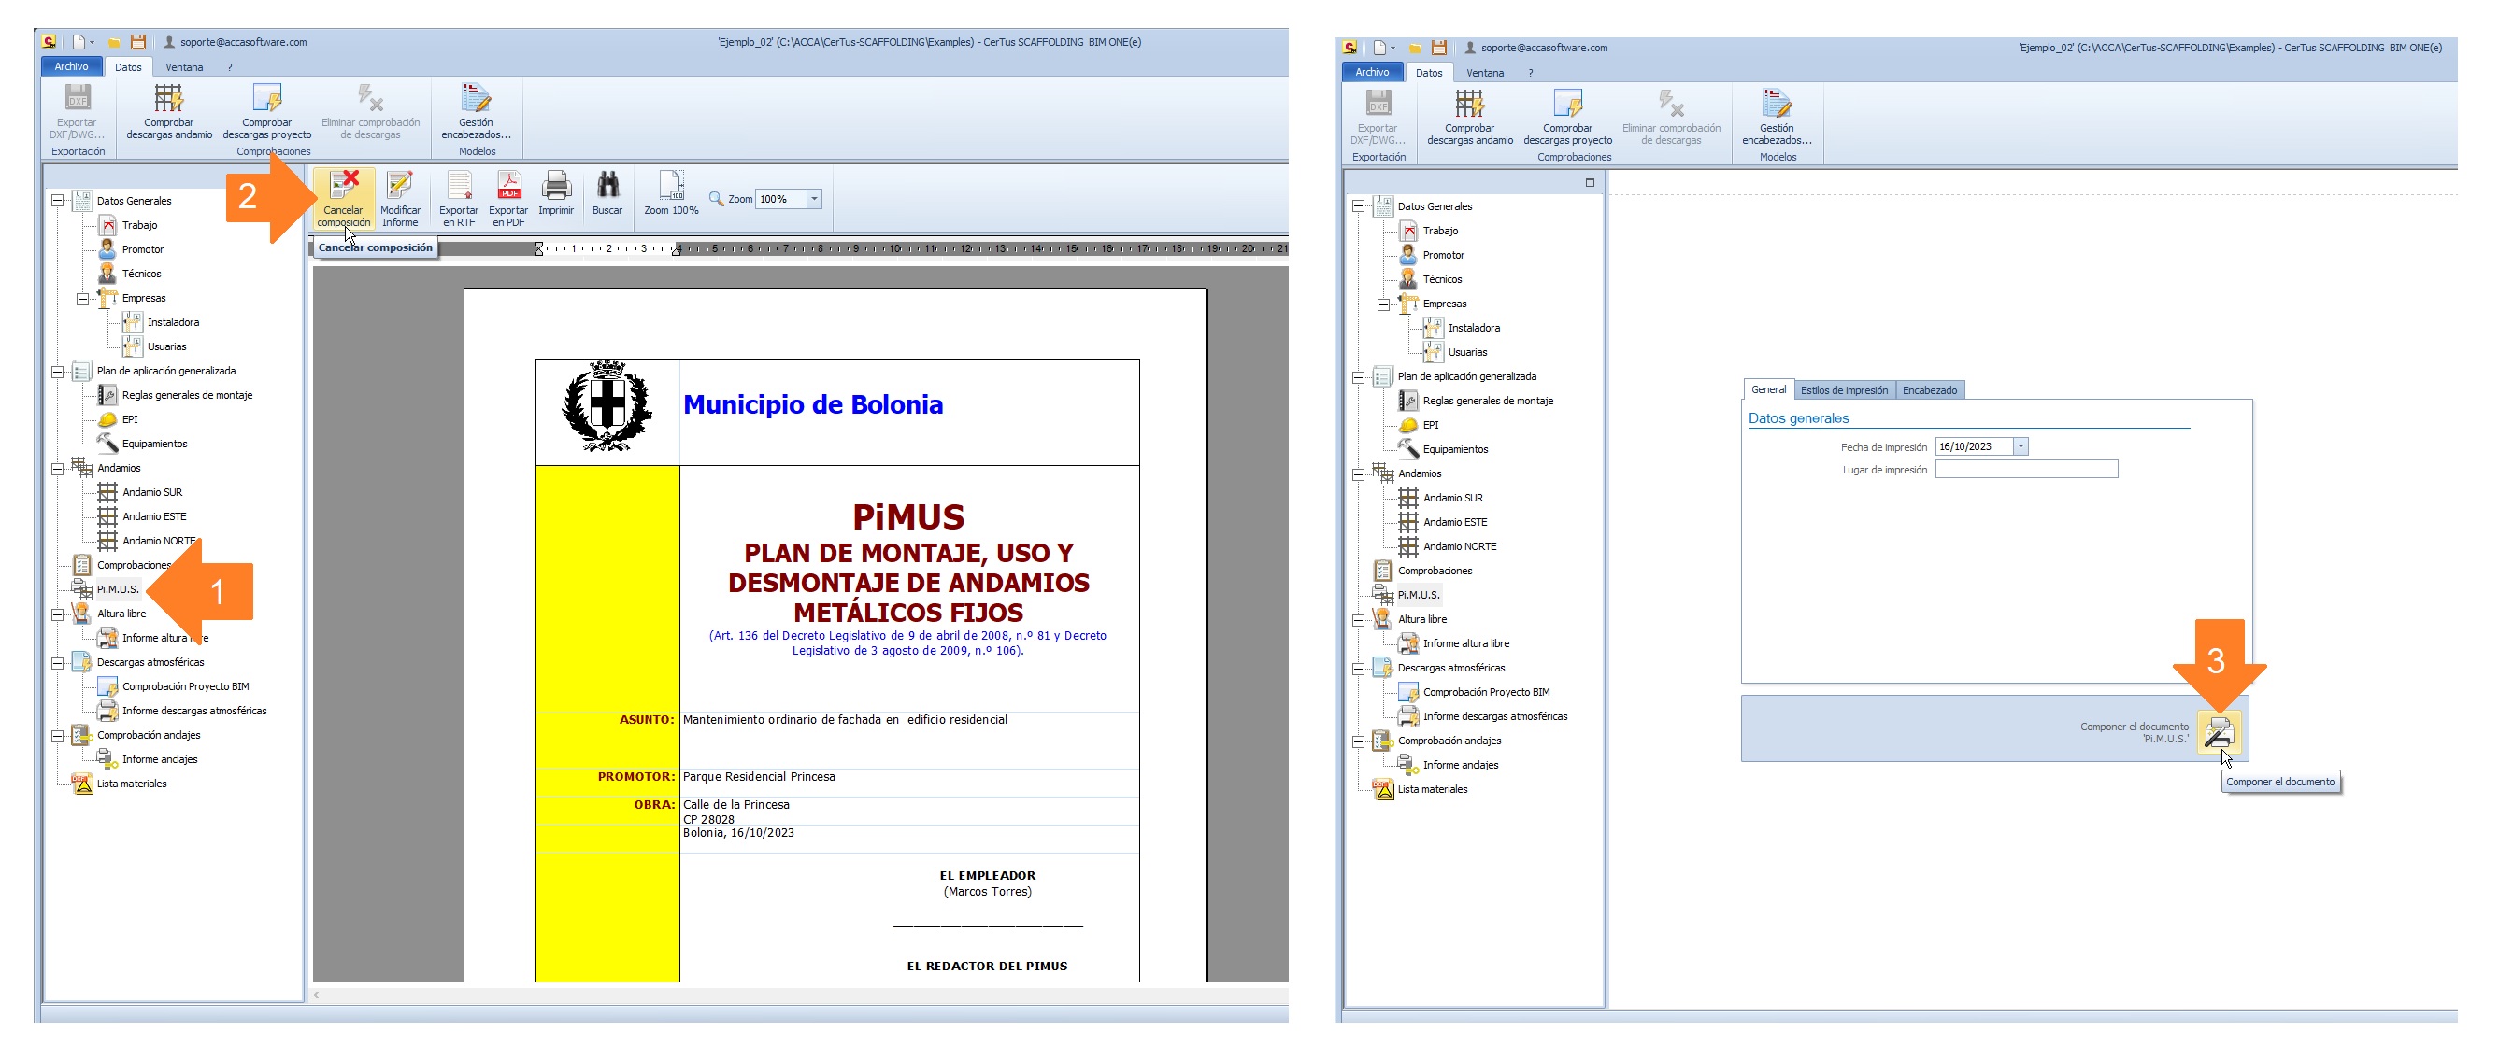This screenshot has height=1059, width=2499.
Task: Select Pi.M.U.S. in left window tree
Action: (x=118, y=589)
